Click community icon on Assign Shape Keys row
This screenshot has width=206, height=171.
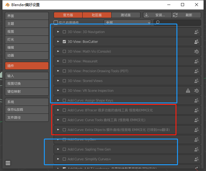(x=197, y=100)
